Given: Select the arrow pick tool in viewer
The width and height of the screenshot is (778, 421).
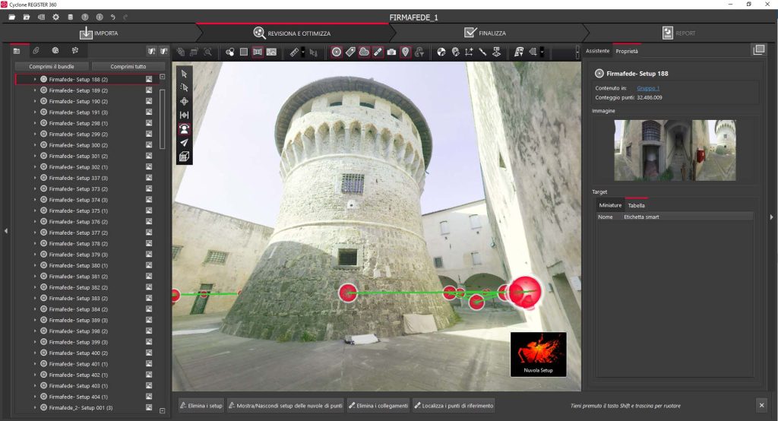Looking at the screenshot, I should click(x=184, y=74).
